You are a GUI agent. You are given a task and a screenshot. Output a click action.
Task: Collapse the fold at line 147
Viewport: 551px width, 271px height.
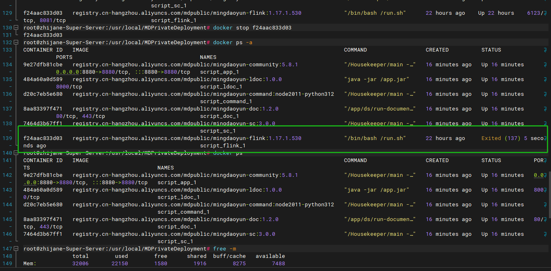click(16, 249)
